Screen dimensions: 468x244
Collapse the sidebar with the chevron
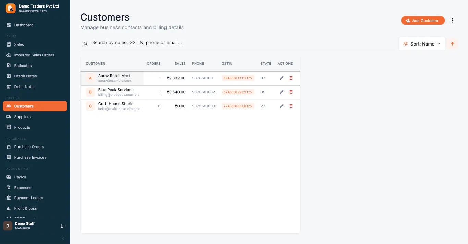click(x=63, y=239)
